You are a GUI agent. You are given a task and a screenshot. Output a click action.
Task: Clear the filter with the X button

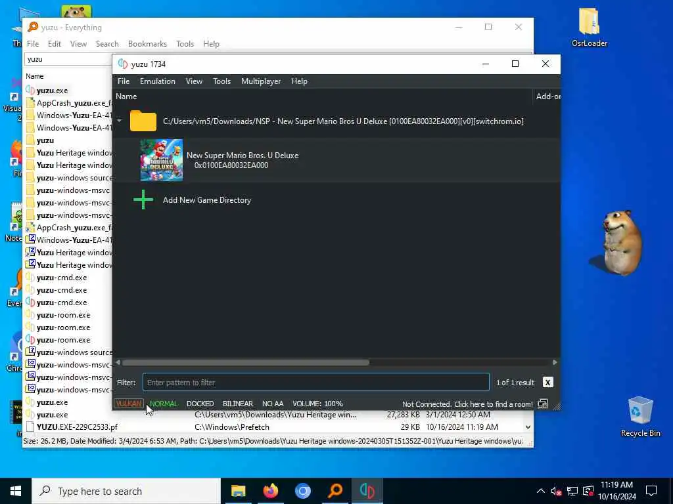[x=547, y=383]
